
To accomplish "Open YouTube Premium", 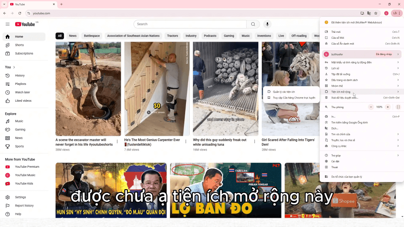I will [24, 167].
